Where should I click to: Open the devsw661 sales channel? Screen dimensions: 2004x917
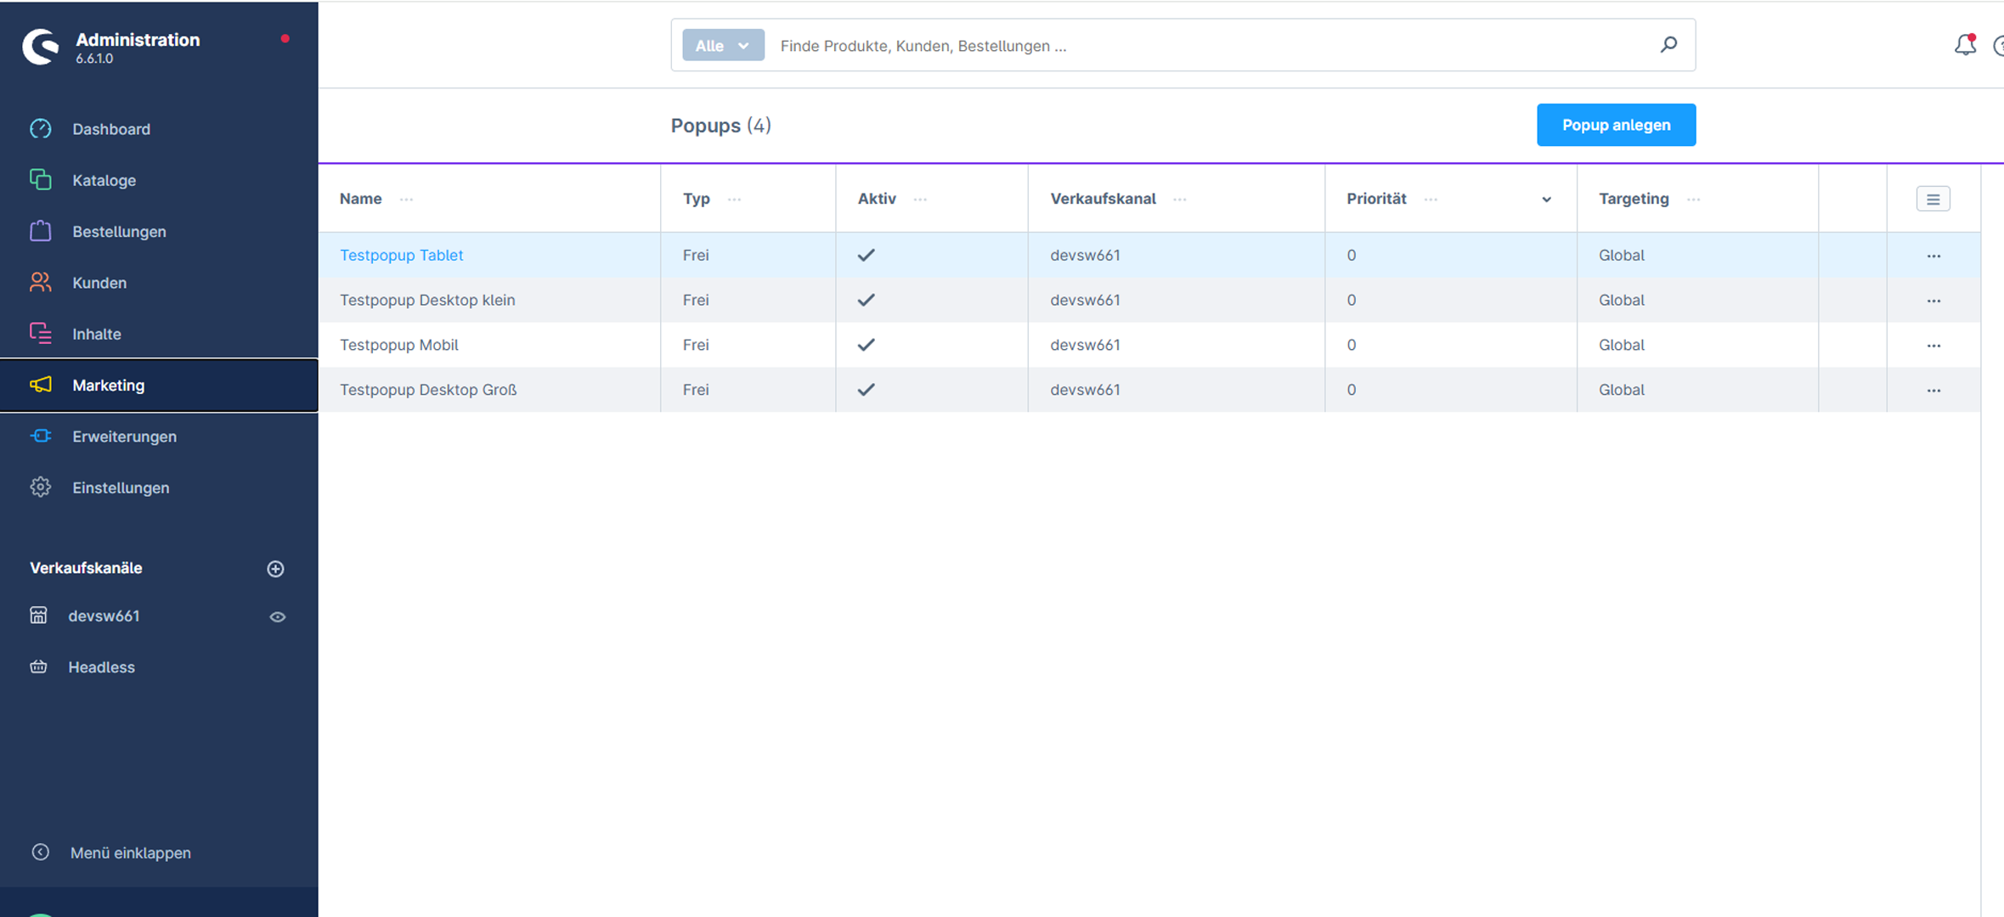[x=104, y=616]
